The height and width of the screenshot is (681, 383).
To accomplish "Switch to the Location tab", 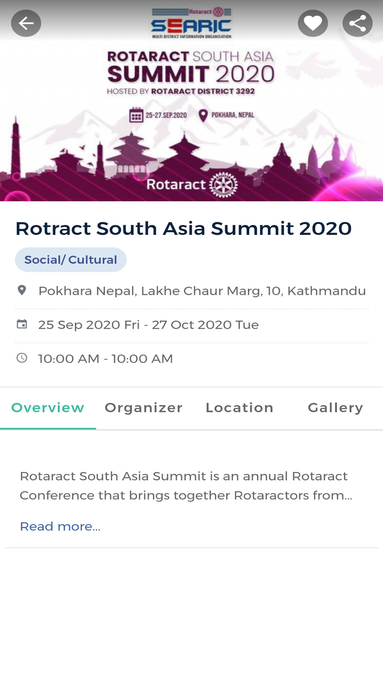I will click(x=239, y=408).
